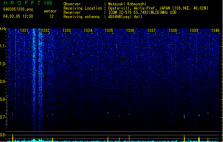The width and height of the screenshot is (223, 142).
Task: Click the 0.6 kHz frequency axis label
Action: [3, 135]
